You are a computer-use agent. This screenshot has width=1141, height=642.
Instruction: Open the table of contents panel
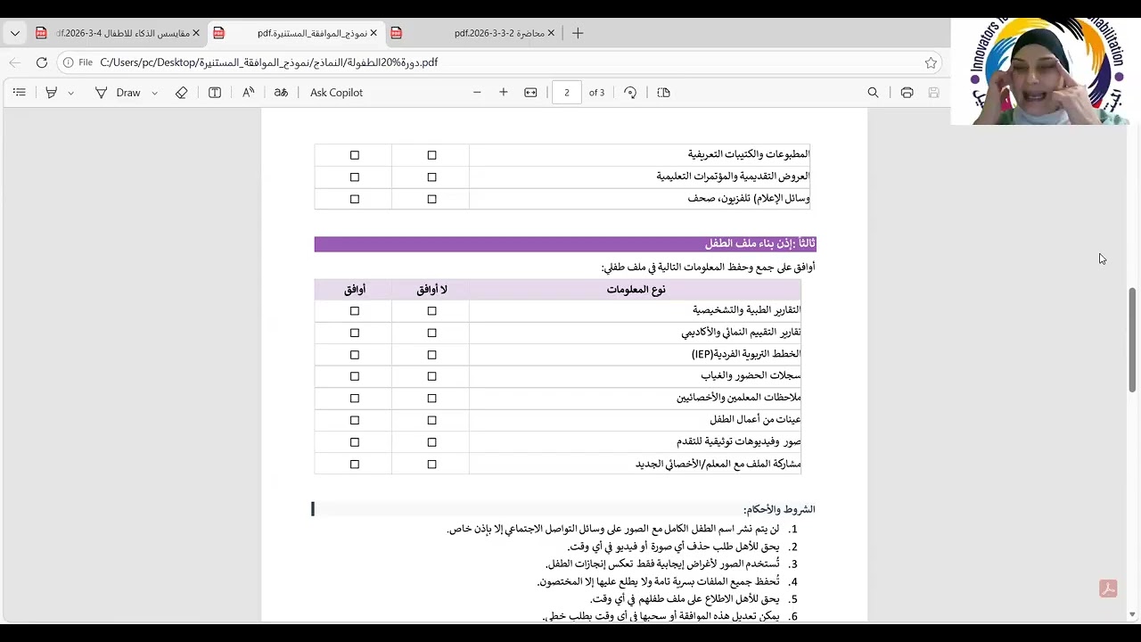pyautogui.click(x=20, y=93)
